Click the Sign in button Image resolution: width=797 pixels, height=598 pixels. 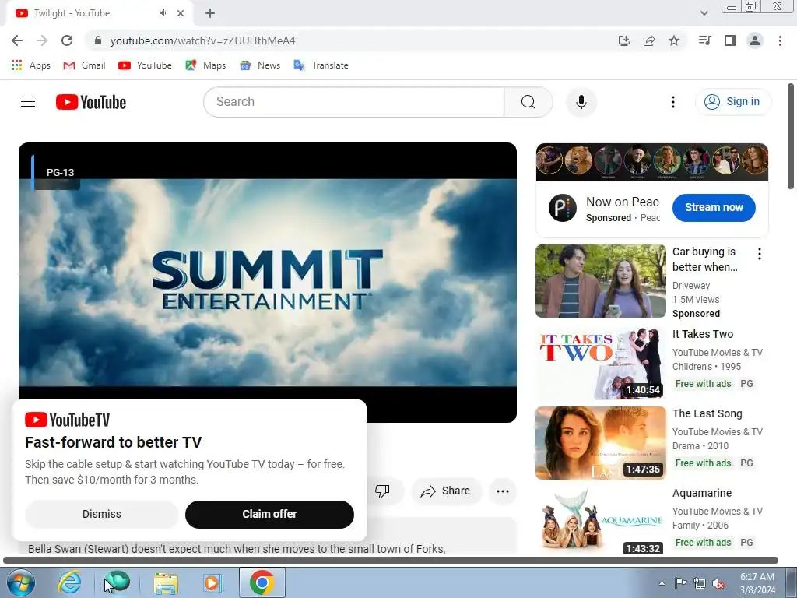tap(733, 102)
